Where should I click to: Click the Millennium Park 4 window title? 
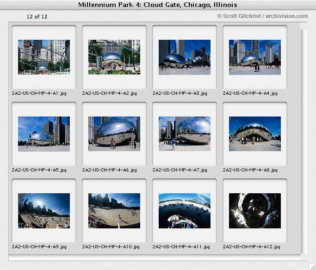pos(158,5)
